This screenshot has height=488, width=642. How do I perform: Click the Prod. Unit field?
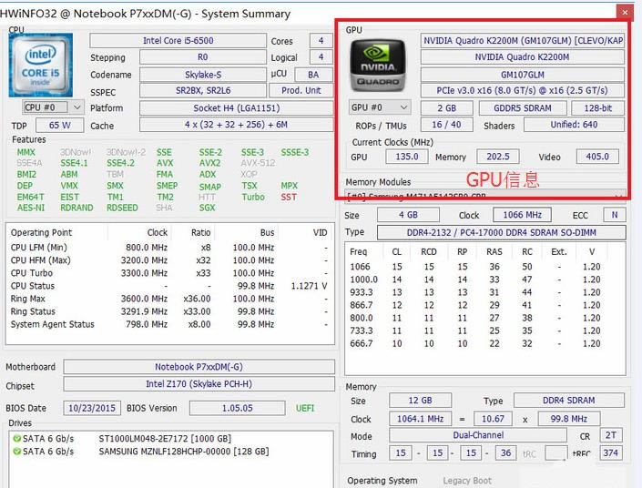301,90
